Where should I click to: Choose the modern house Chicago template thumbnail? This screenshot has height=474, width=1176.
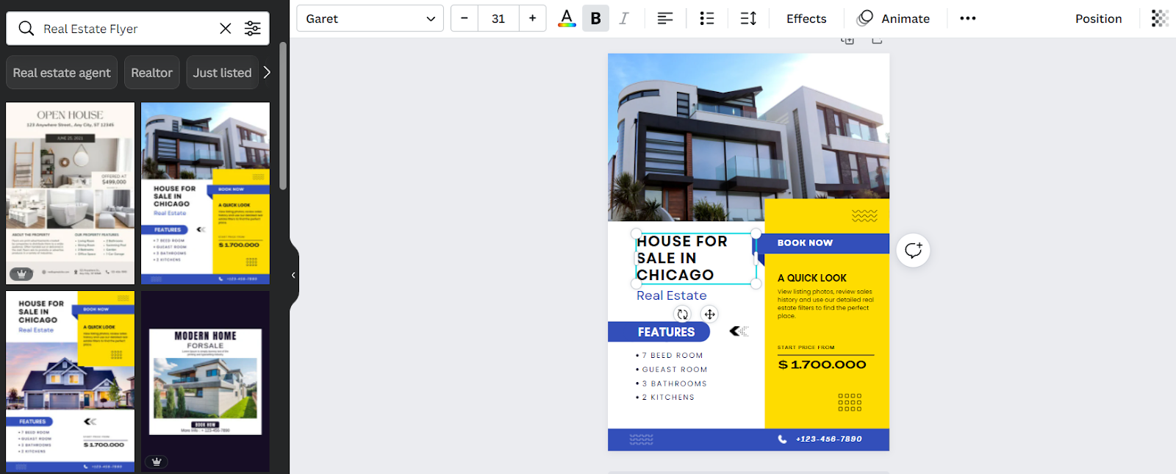pos(205,193)
